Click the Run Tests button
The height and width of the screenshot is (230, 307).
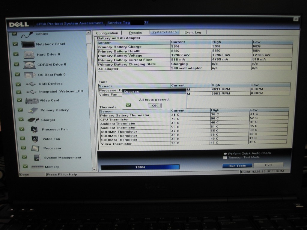tap(237, 166)
